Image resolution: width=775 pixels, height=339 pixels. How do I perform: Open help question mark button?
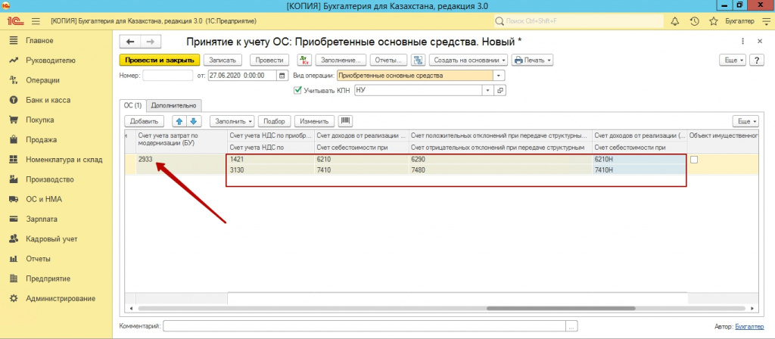click(x=757, y=60)
